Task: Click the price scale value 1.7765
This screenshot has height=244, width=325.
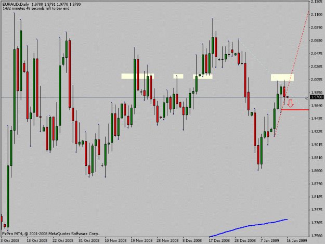Action: coord(317,223)
